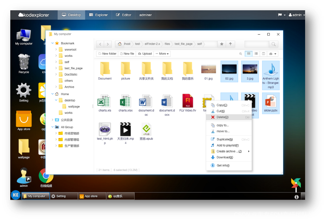This screenshot has width=326, height=221.
Task: Click the search magnifier button
Action: coord(274,44)
